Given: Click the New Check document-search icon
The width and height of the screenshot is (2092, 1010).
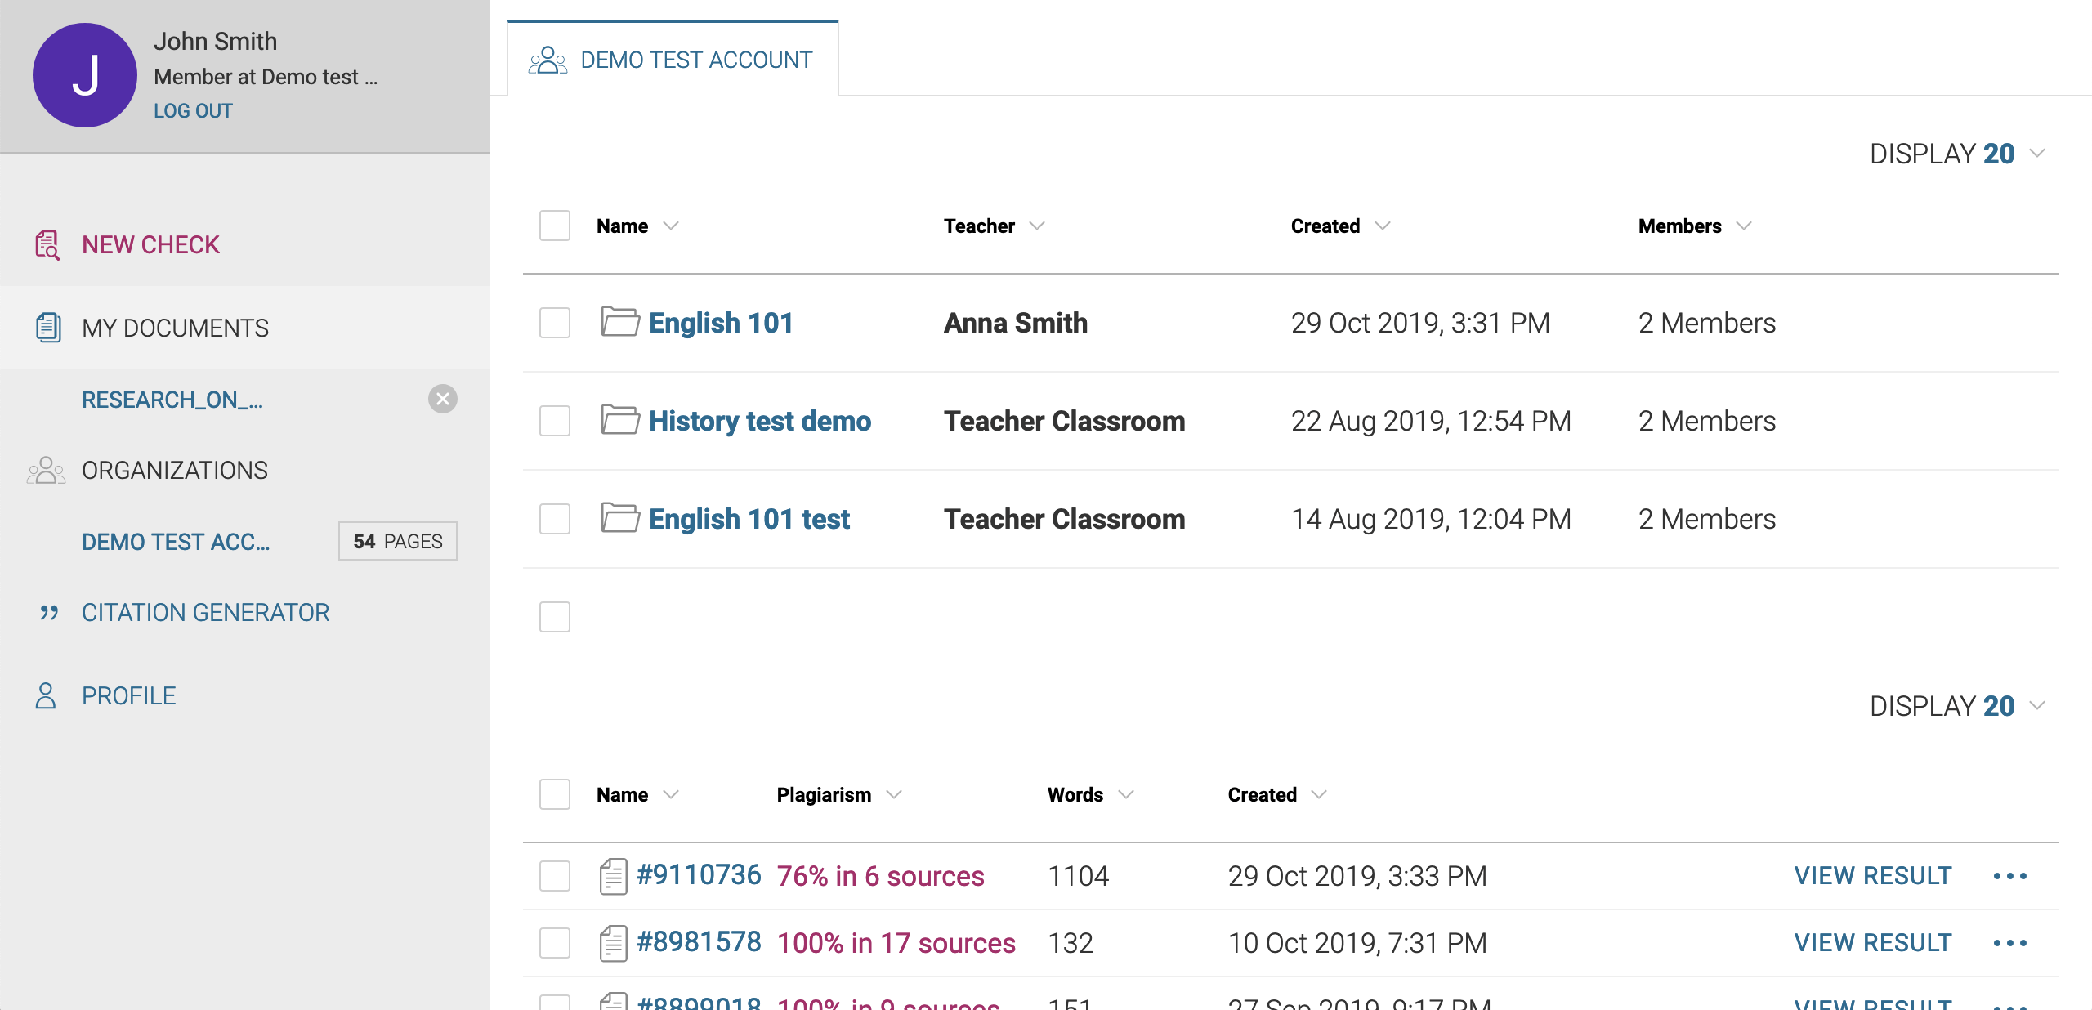Looking at the screenshot, I should pyautogui.click(x=47, y=245).
